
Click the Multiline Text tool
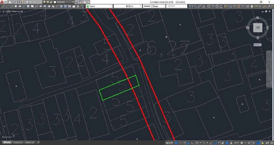[x=78, y=6]
